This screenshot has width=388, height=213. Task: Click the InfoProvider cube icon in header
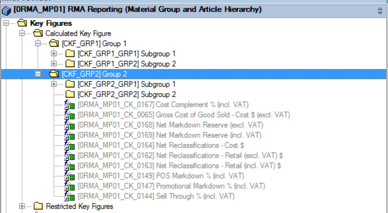pyautogui.click(x=6, y=10)
